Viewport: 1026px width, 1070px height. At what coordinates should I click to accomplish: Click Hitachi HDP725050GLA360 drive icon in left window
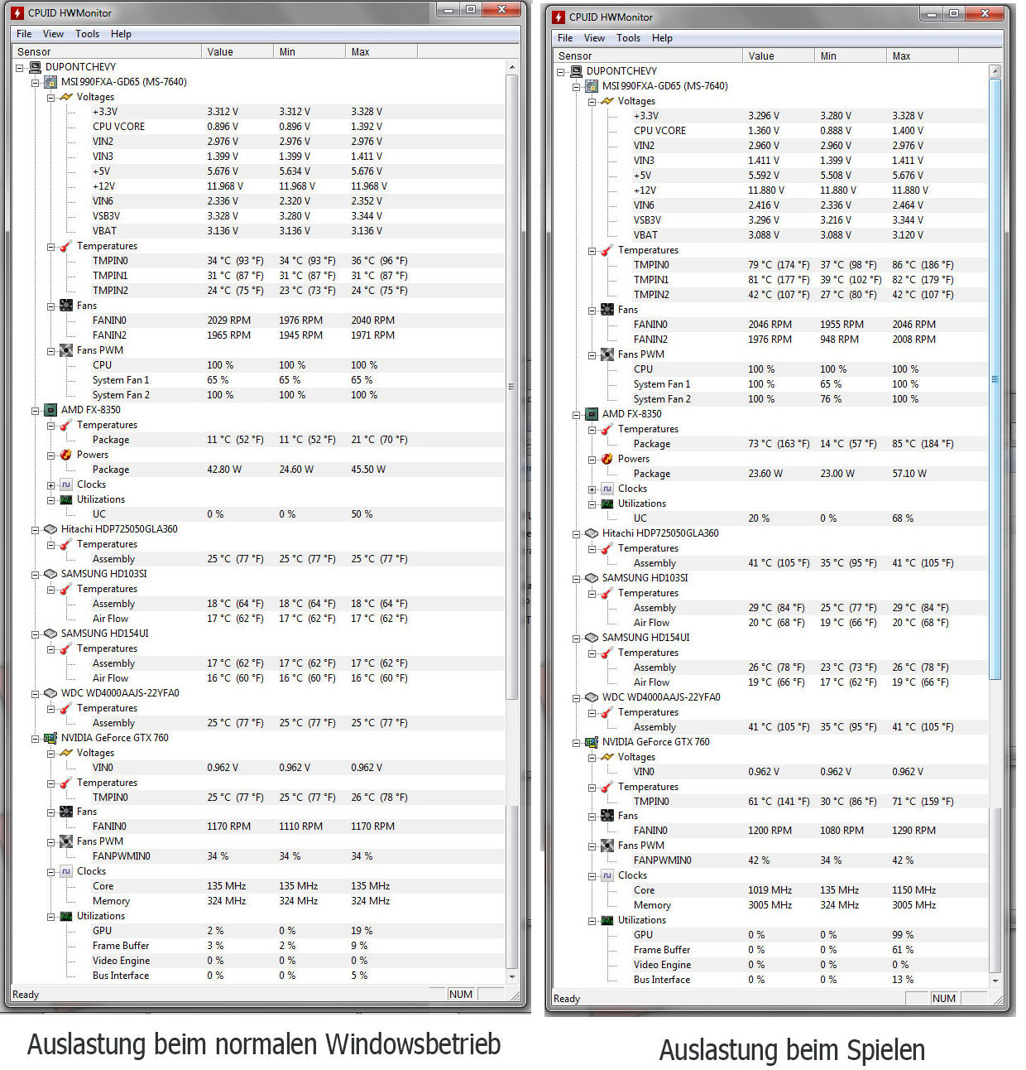[x=50, y=529]
